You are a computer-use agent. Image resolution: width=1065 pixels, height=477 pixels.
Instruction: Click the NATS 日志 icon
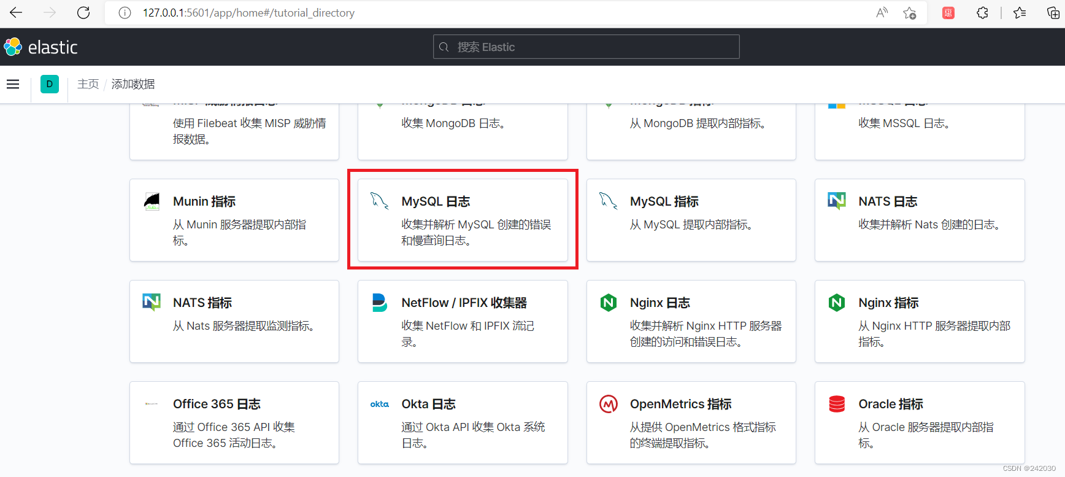[x=837, y=201]
